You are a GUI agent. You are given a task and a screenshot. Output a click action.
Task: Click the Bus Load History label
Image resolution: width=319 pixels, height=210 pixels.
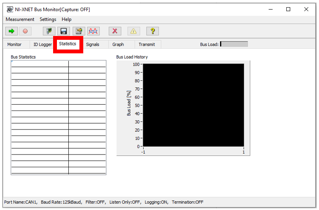(x=132, y=57)
